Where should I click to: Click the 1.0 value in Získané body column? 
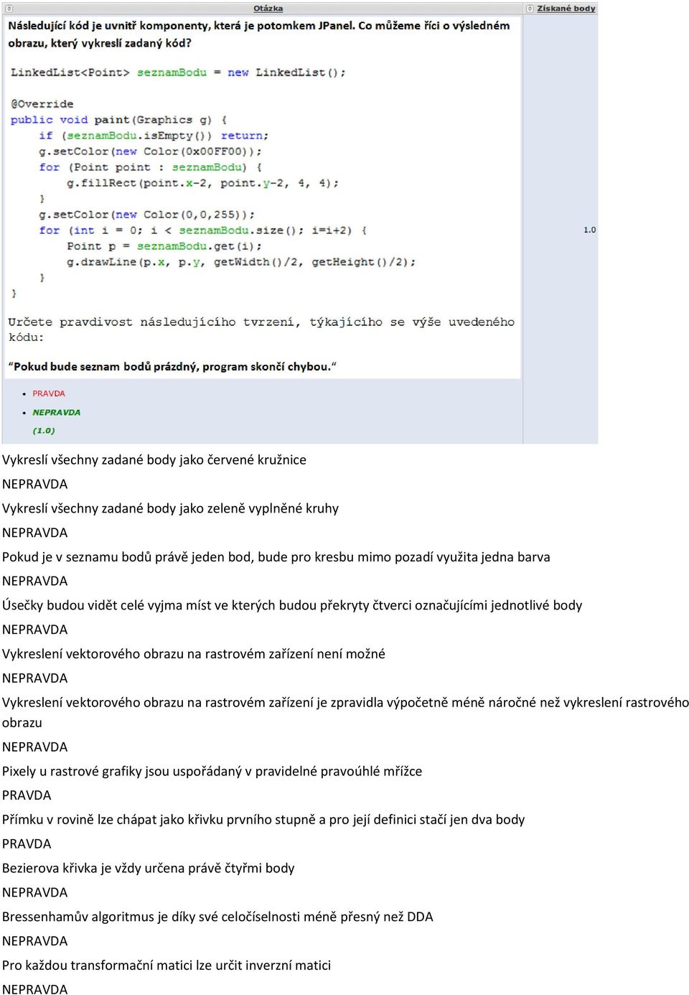[x=589, y=230]
